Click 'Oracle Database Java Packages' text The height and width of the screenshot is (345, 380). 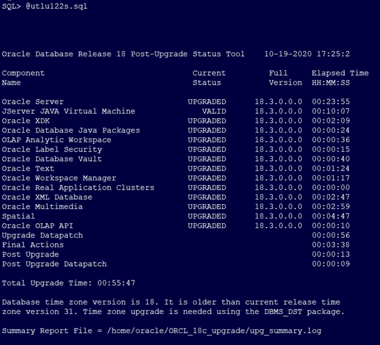tap(71, 130)
